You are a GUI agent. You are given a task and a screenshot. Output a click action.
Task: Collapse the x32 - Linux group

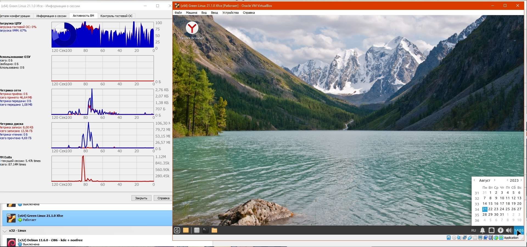tap(5, 231)
